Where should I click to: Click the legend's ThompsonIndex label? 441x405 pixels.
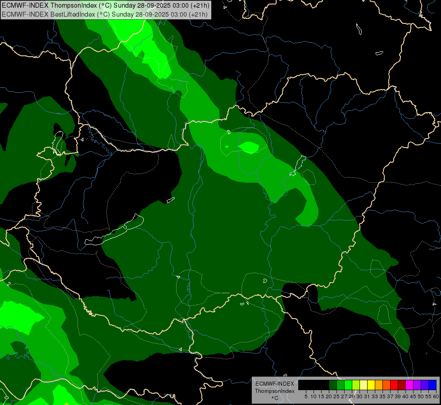pyautogui.click(x=274, y=391)
